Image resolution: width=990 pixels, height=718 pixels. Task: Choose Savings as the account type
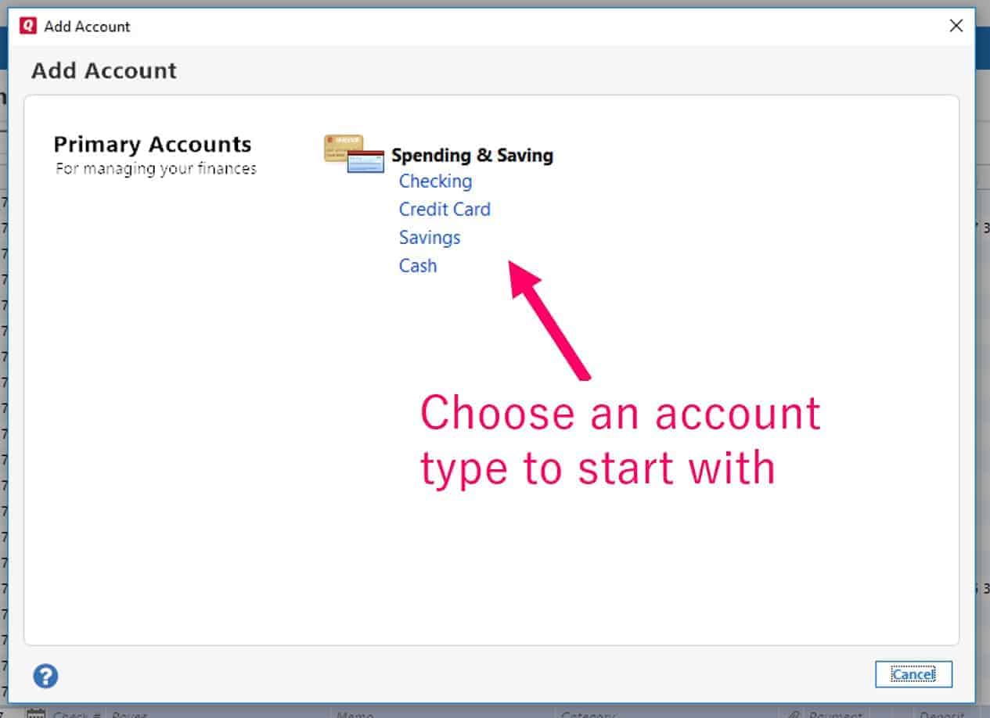click(429, 237)
